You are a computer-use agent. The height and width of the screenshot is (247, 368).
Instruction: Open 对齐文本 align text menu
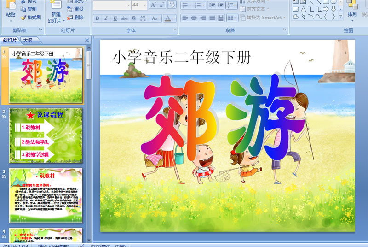tap(255, 9)
